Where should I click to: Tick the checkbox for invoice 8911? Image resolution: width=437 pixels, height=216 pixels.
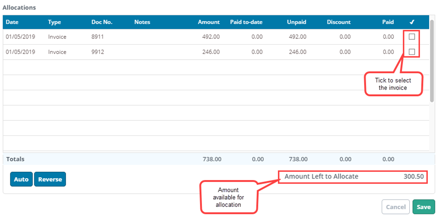tap(412, 37)
